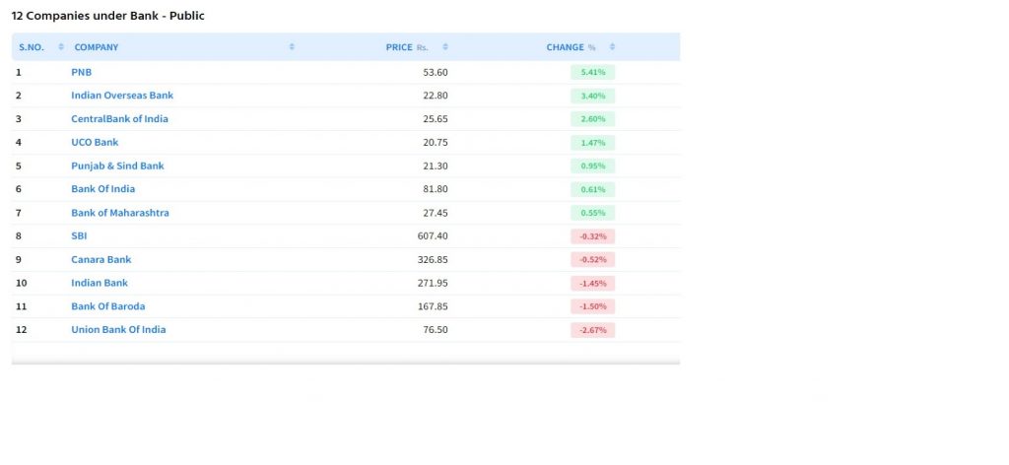
Task: Click the price 27.45 cell
Action: (435, 213)
